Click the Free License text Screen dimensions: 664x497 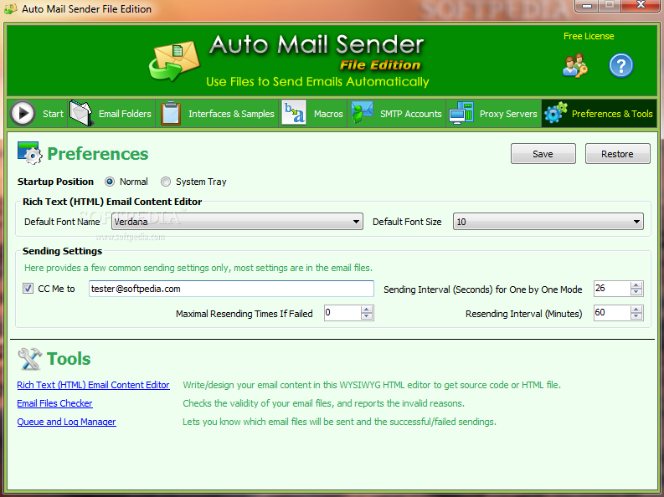point(589,36)
